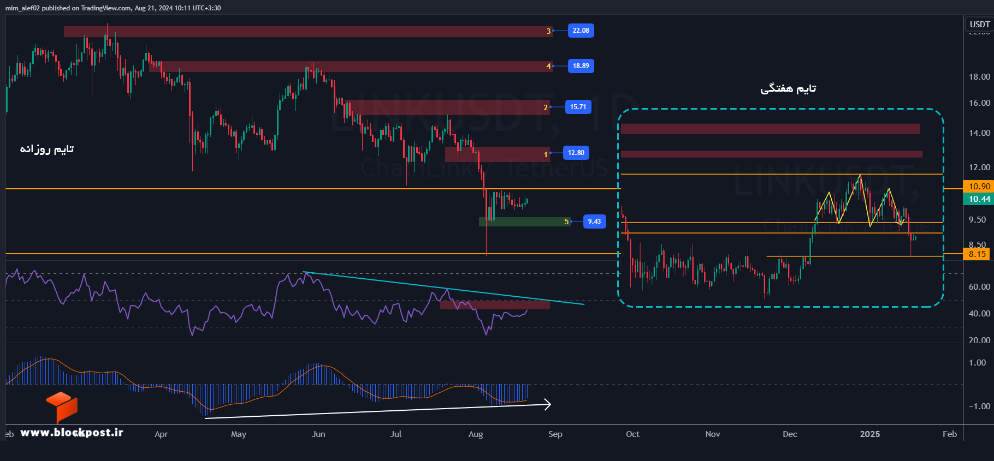Click the www.blockpost.ir watermark link
Viewport: 994px width, 461px height.
coord(72,433)
